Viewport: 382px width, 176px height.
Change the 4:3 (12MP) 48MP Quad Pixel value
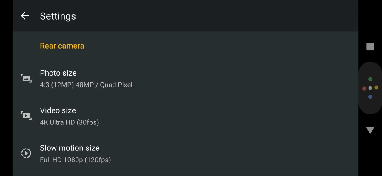tap(86, 85)
